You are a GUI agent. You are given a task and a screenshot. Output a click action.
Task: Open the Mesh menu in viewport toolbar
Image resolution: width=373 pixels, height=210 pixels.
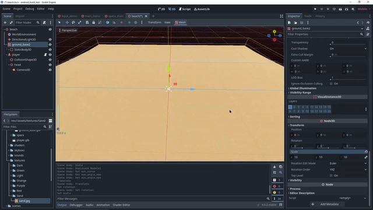pos(180,22)
